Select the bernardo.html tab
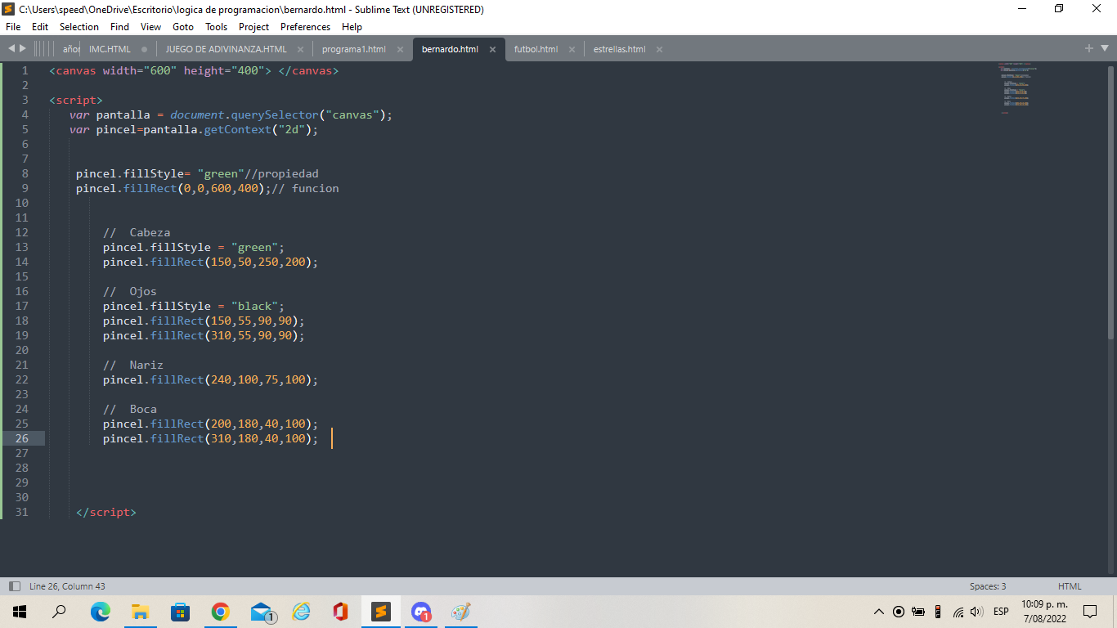This screenshot has width=1117, height=628. click(x=450, y=49)
